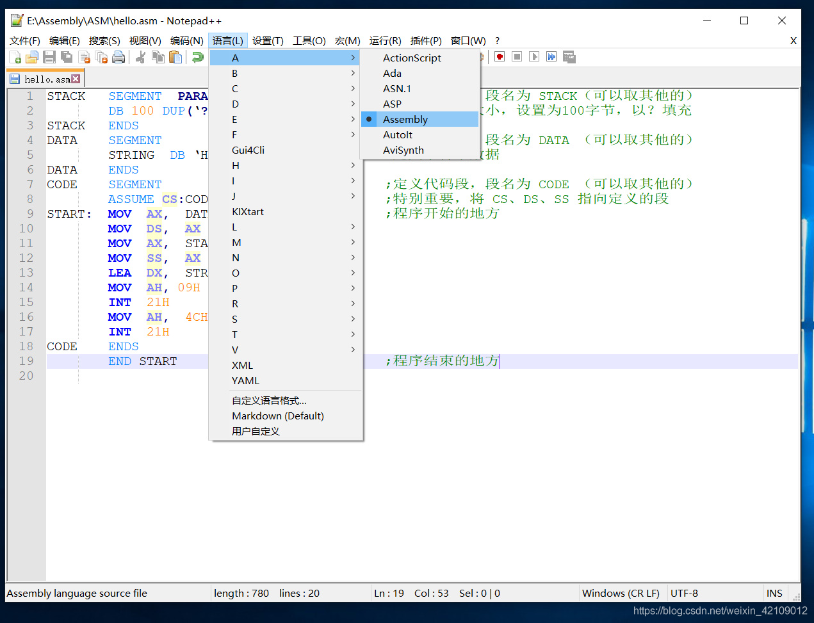Open the 搜索(S) menu

(x=104, y=40)
